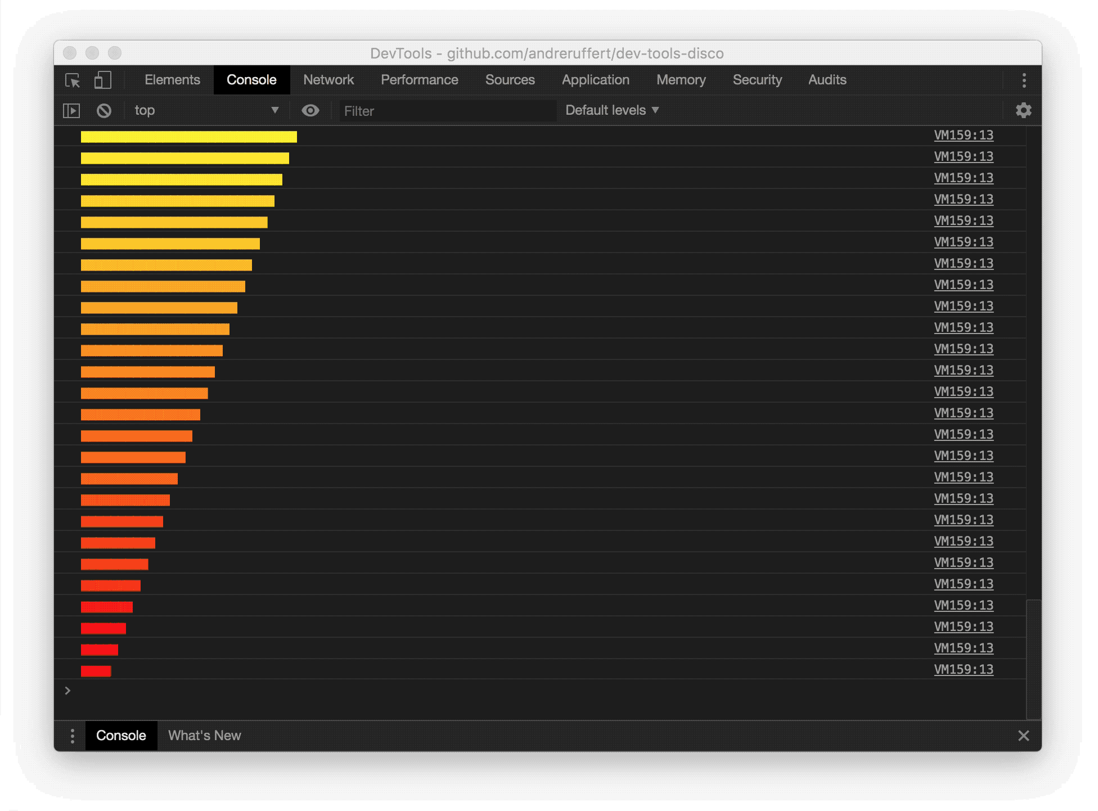Open the Performance tab
The height and width of the screenshot is (811, 1098).
[419, 80]
